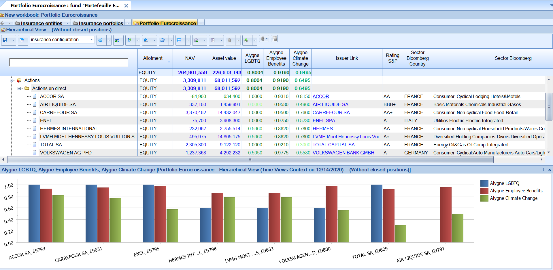Click the blue pencil edit icon
This screenshot has width=553, height=270.
(x=146, y=40)
